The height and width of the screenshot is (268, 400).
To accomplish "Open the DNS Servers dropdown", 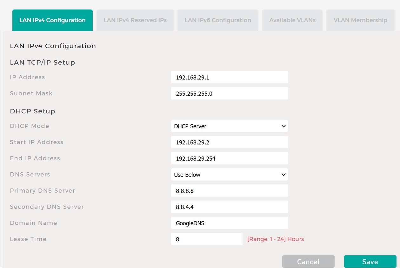I will 229,175.
